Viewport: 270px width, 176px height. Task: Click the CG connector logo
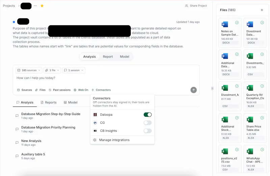coord(95,123)
